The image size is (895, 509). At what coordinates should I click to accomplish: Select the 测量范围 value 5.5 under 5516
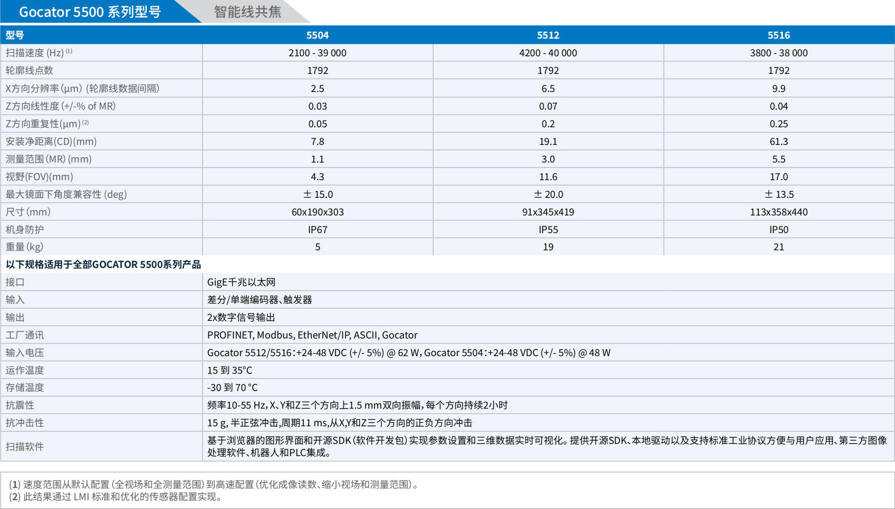(x=779, y=159)
